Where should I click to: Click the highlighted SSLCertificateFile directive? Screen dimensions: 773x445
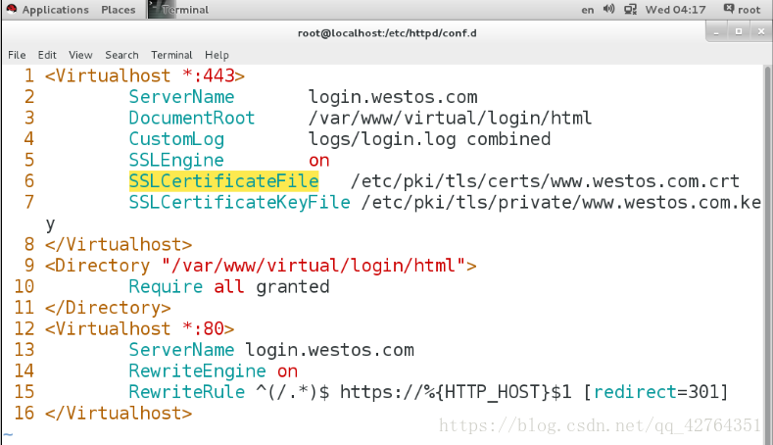click(223, 181)
